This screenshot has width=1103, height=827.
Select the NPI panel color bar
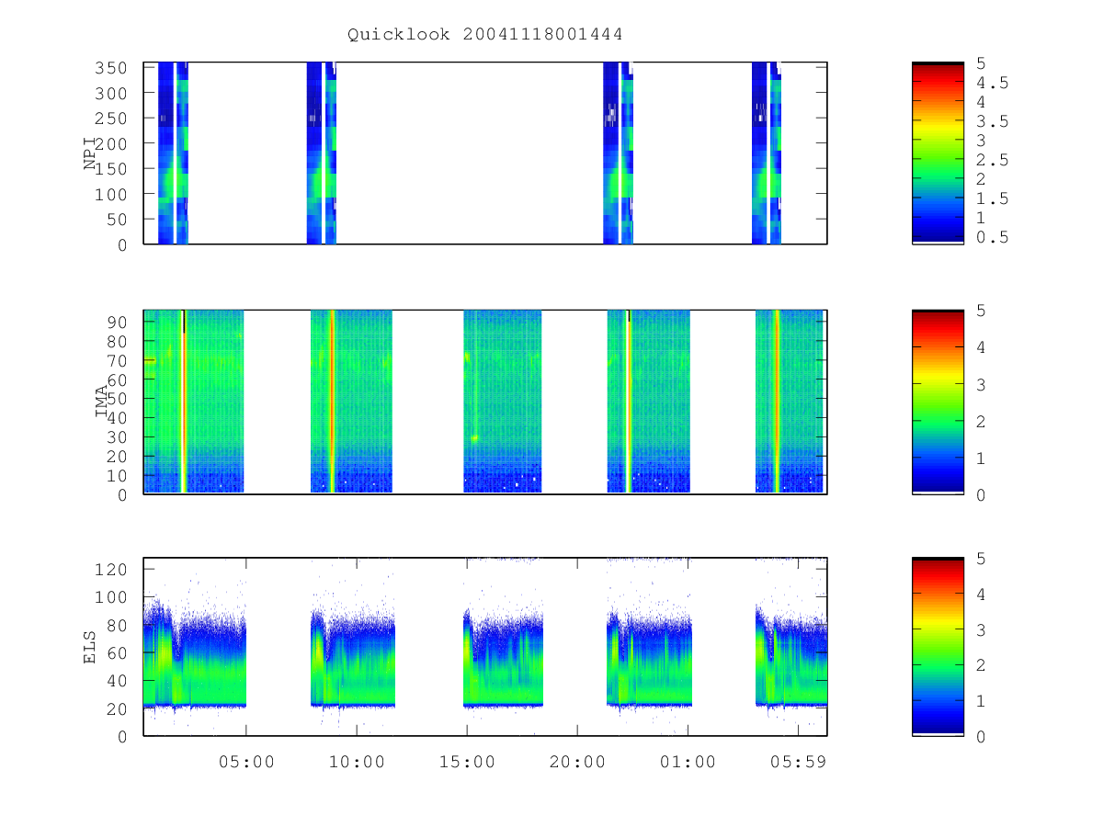click(938, 153)
